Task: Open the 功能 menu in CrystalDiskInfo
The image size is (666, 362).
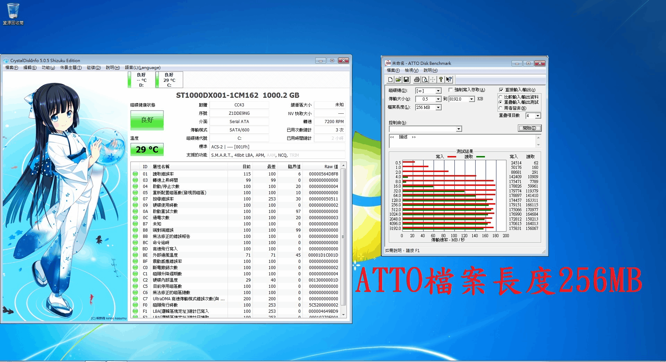Action: 48,68
